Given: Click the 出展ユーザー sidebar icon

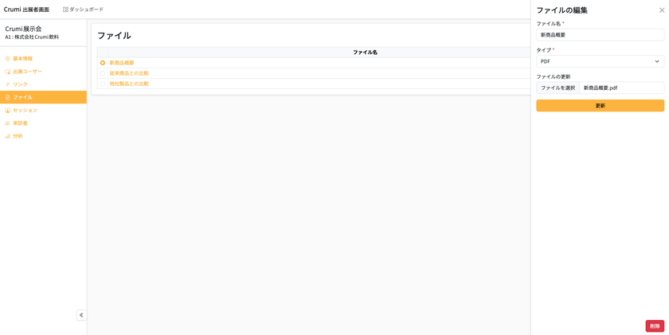Looking at the screenshot, I should (8, 72).
